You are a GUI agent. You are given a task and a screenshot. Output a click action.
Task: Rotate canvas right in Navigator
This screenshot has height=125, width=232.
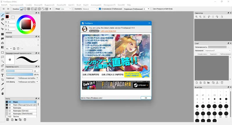point(217,17)
